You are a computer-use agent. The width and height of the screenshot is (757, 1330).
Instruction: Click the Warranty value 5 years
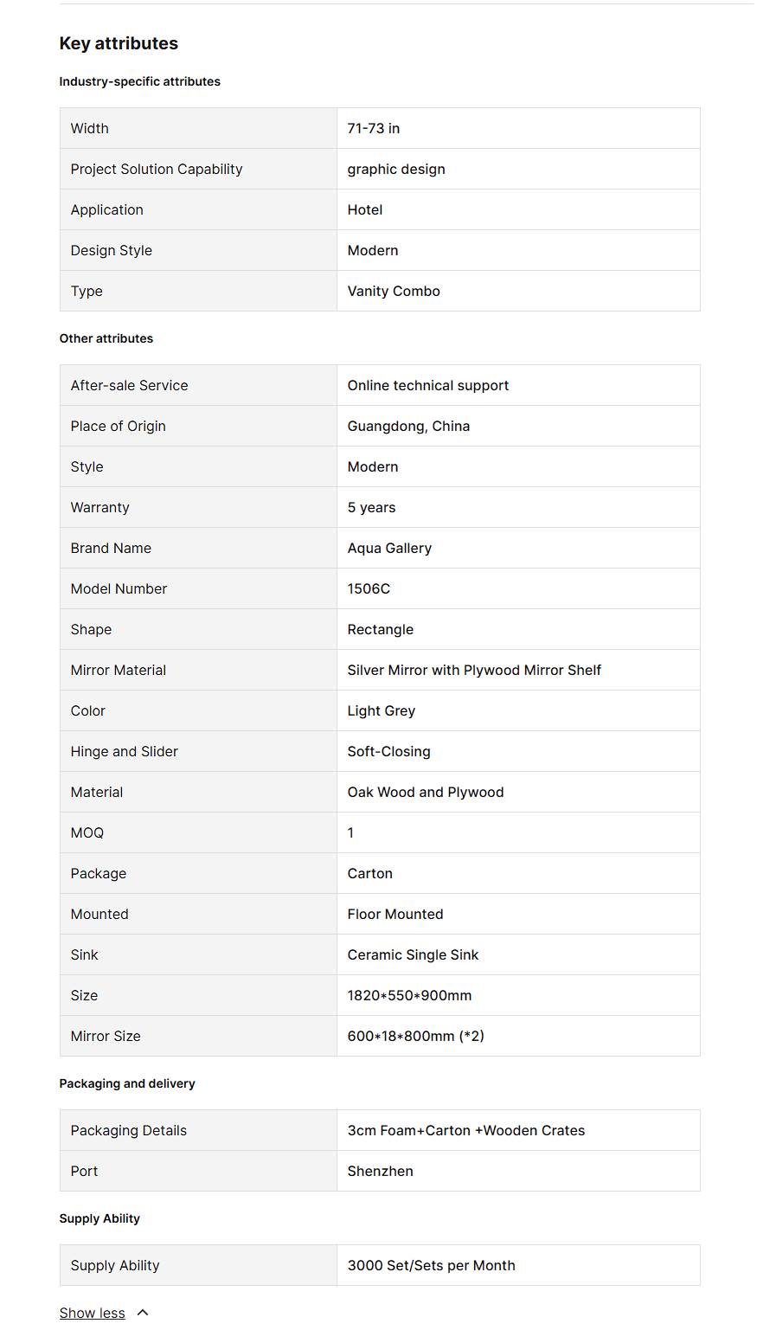click(x=371, y=507)
